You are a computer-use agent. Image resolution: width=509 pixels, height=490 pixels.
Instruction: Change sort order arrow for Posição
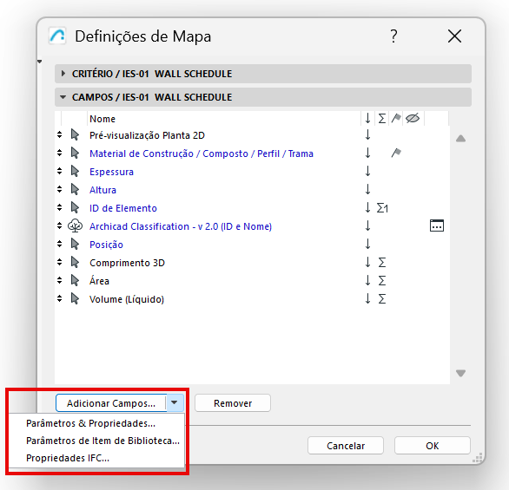[367, 244]
